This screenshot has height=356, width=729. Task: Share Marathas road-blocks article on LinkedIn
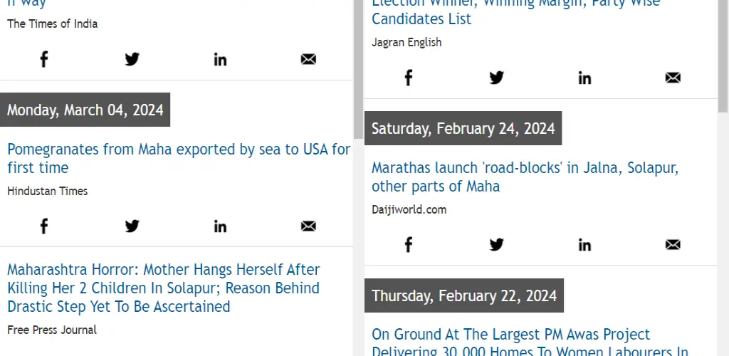585,244
